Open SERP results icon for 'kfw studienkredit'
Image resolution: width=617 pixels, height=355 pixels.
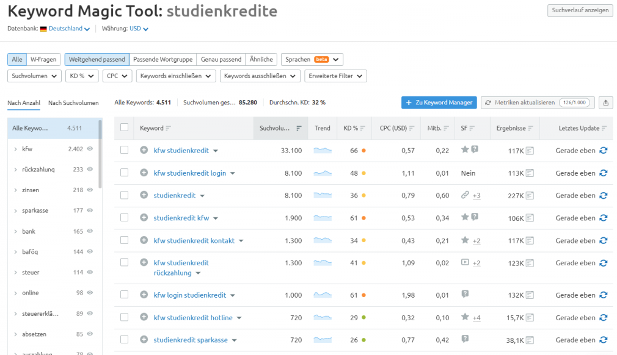click(x=530, y=151)
